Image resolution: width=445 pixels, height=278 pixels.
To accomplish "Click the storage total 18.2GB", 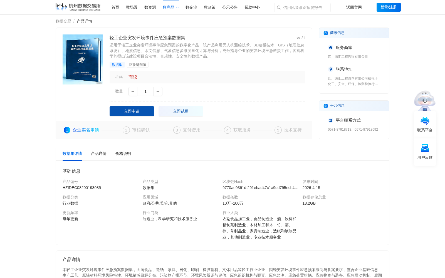I will (x=309, y=203).
